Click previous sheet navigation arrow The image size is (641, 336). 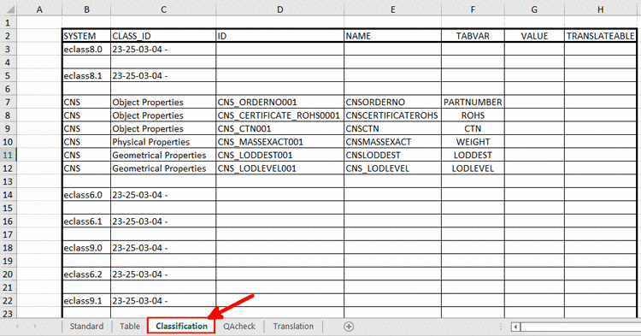(x=17, y=327)
